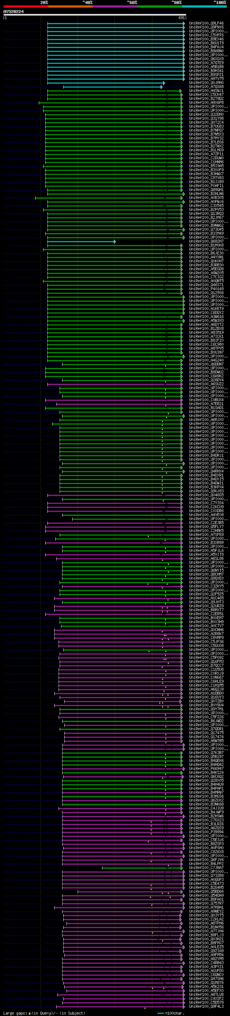Screen dimensions: 230x1016
Task: Select the UniRef100_B8A8N0 label
Action: coord(206,51)
